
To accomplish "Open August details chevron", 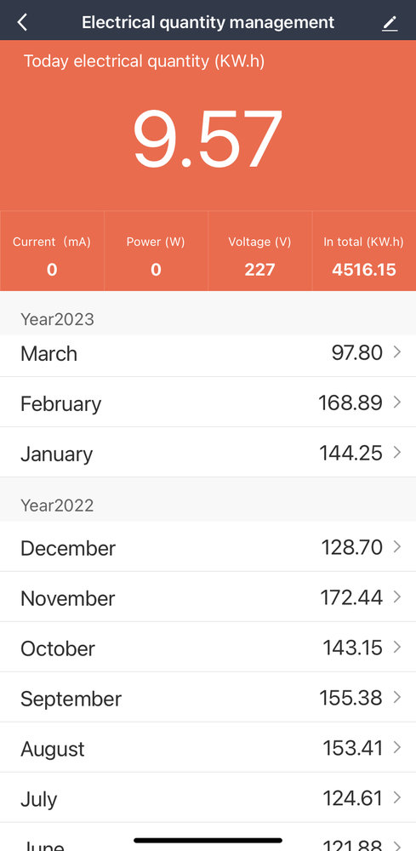I will [x=397, y=747].
